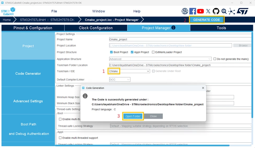Uncheck the Appli Project checkbox
The width and height of the screenshot is (255, 148).
132,52
